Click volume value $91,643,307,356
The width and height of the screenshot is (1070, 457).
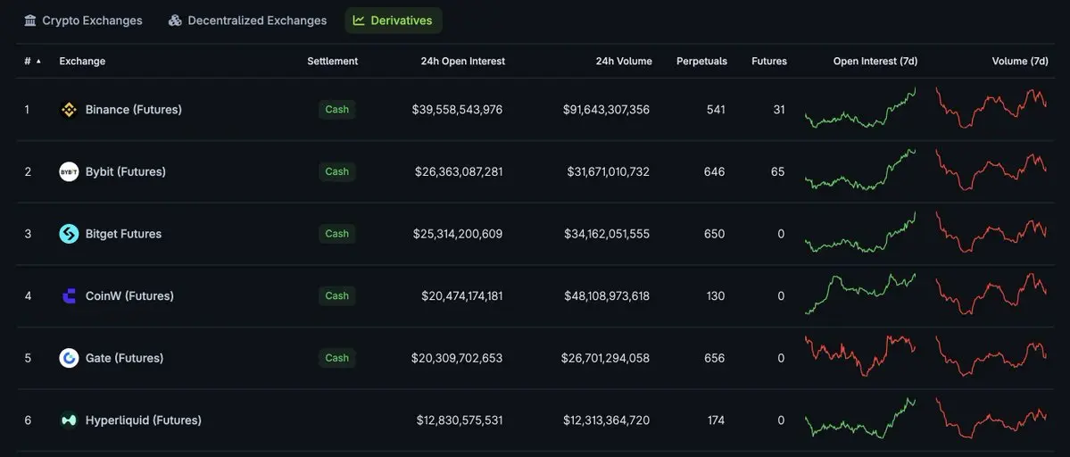click(607, 109)
